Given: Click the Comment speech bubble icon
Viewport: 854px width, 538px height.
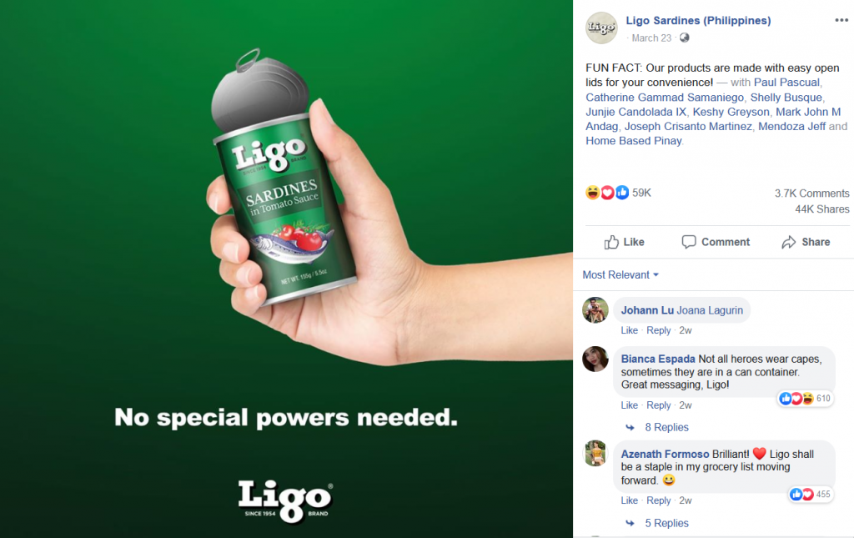Looking at the screenshot, I should pos(688,242).
